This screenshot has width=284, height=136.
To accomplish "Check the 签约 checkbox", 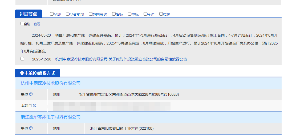I will tap(145, 14).
